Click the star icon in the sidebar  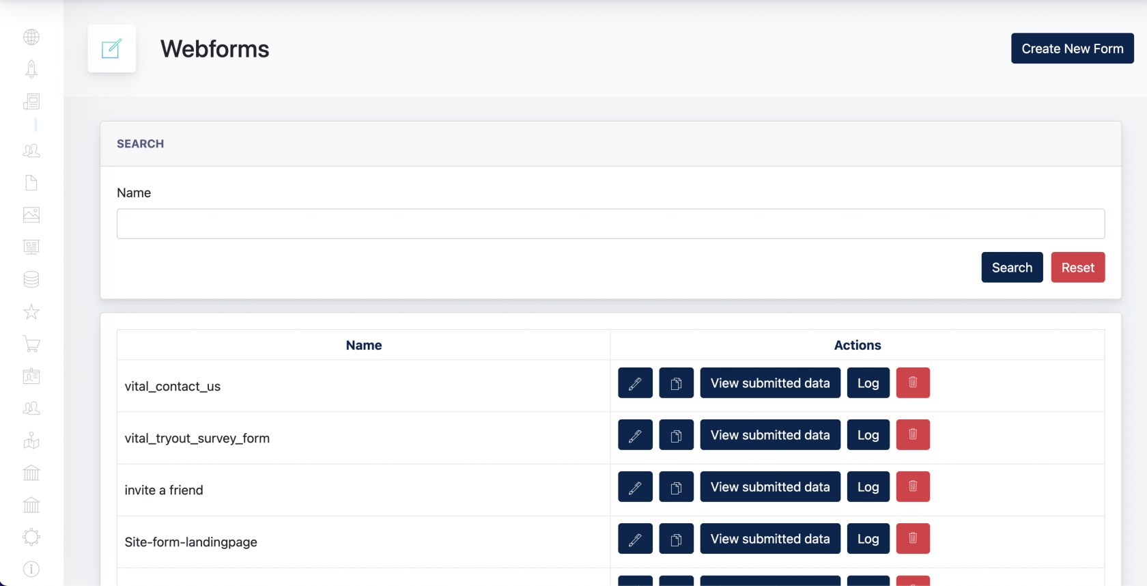31,311
